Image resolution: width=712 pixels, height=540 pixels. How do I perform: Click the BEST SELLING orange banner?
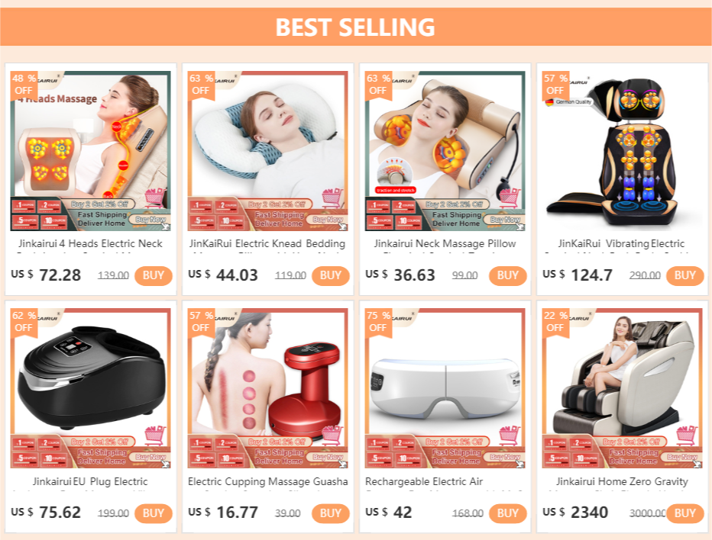pos(355,27)
